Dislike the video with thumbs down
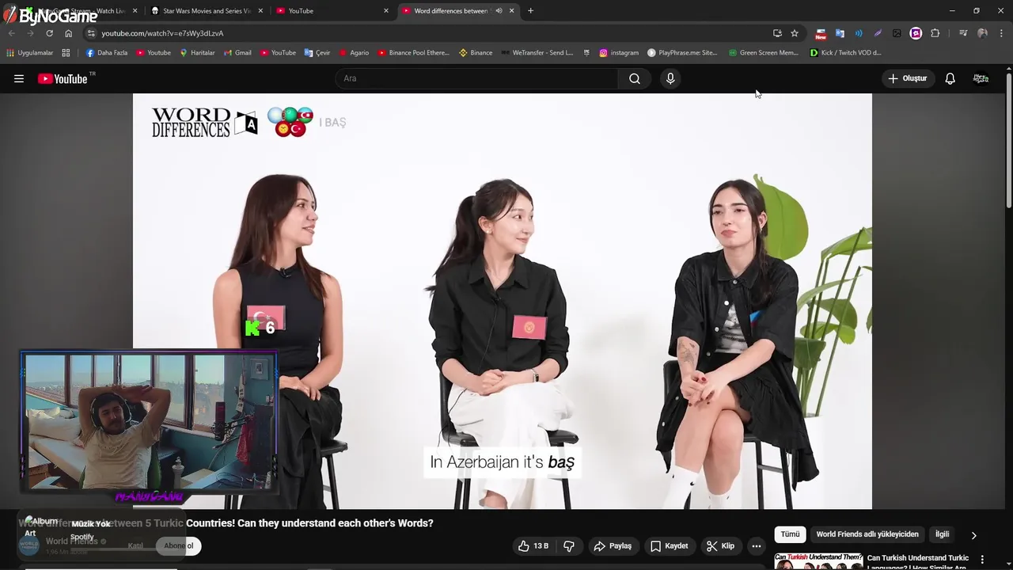The height and width of the screenshot is (570, 1013). pos(569,546)
